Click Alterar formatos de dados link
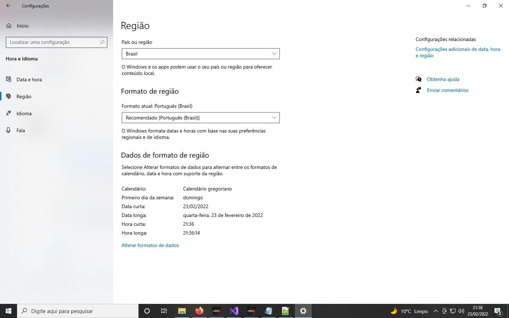The image size is (509, 318). tap(150, 245)
